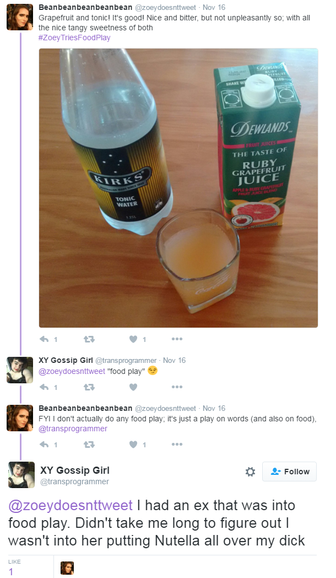This screenshot has height=578, width=336.
Task: Open more options on "food play" tweet
Action: point(177,387)
